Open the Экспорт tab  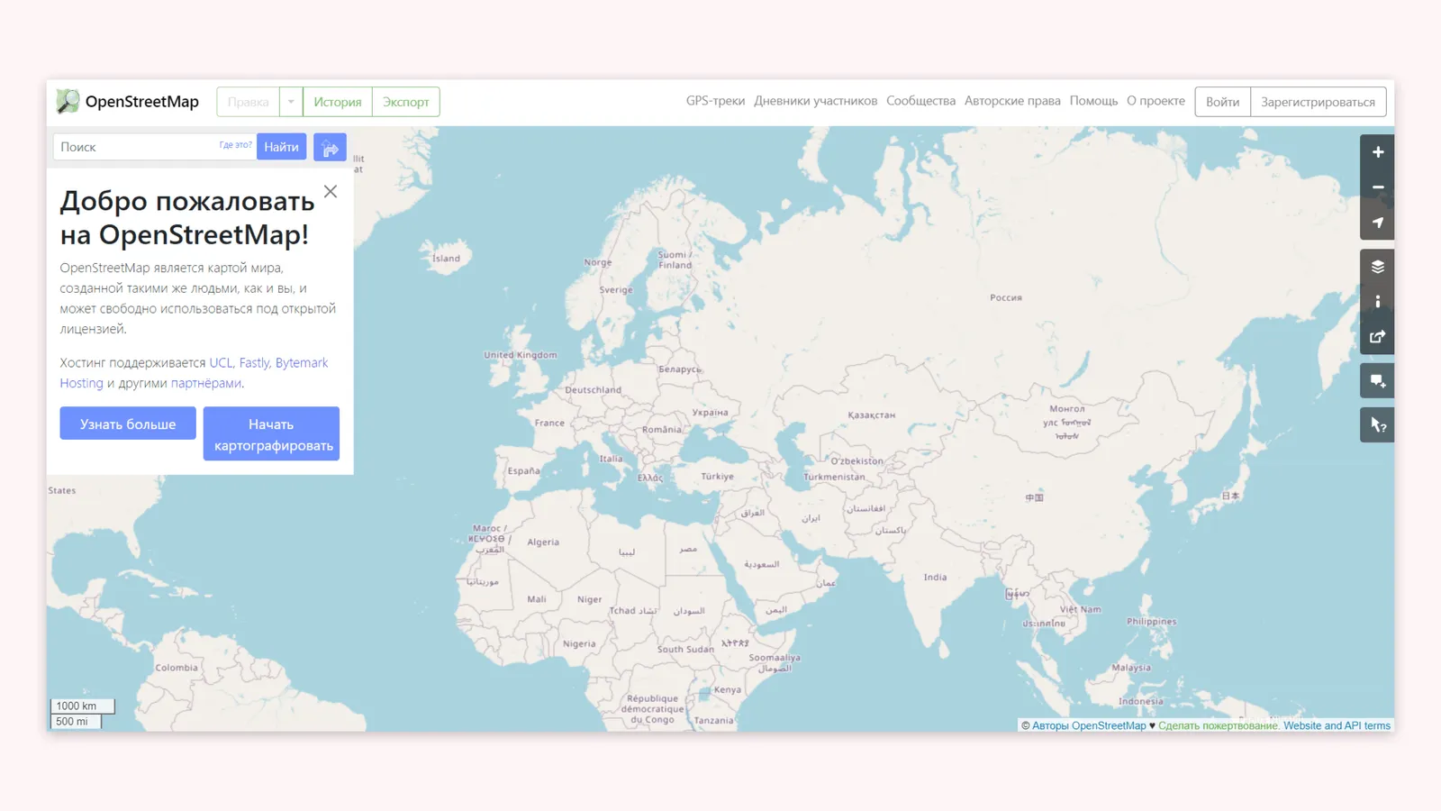(406, 102)
